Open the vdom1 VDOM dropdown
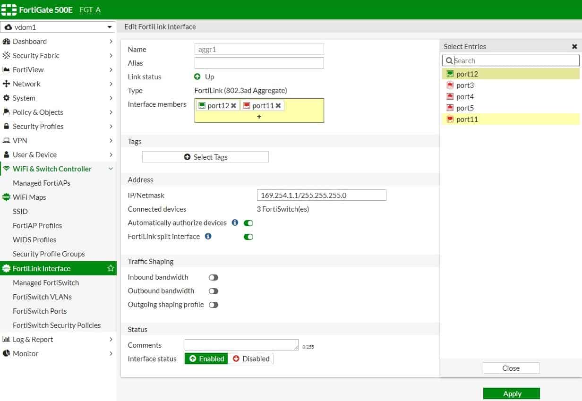Screen dimensions: 582x401 tap(58, 27)
